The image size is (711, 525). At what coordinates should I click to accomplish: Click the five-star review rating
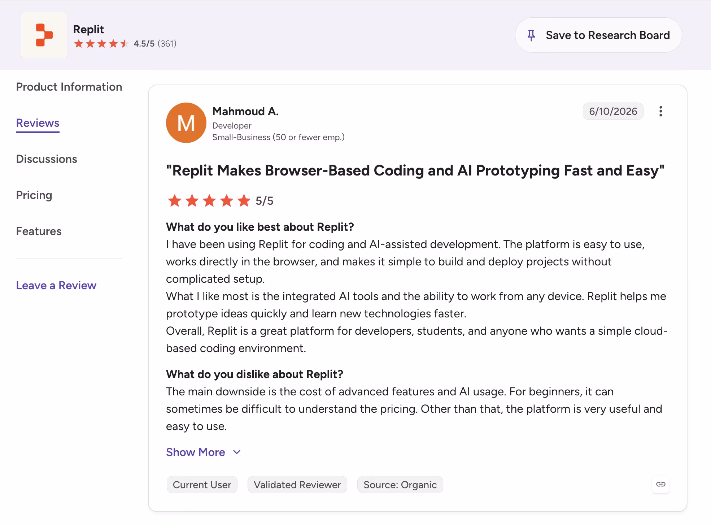coord(209,201)
